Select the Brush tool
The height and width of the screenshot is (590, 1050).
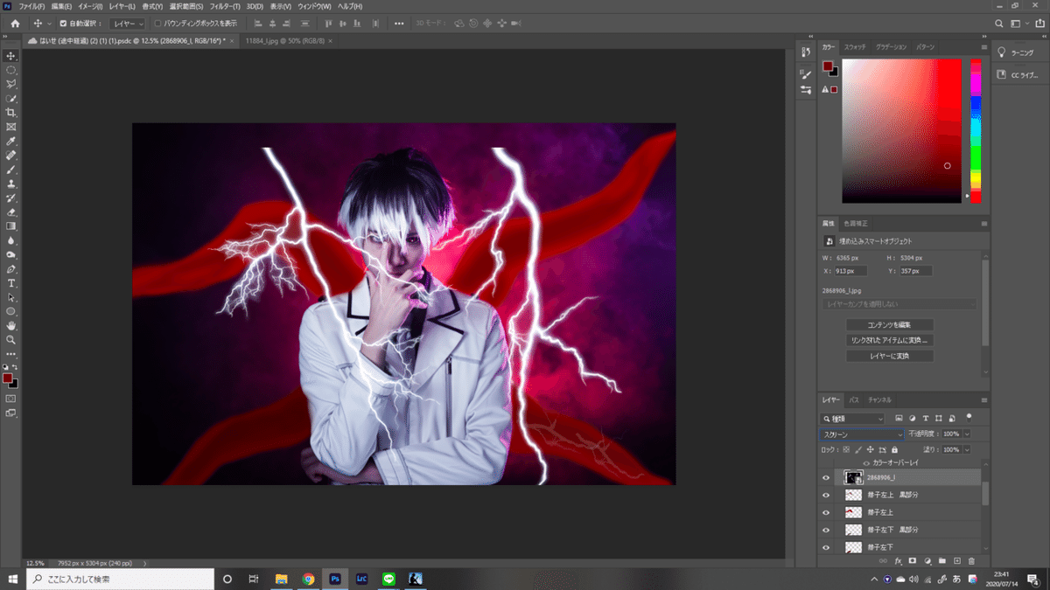click(11, 170)
